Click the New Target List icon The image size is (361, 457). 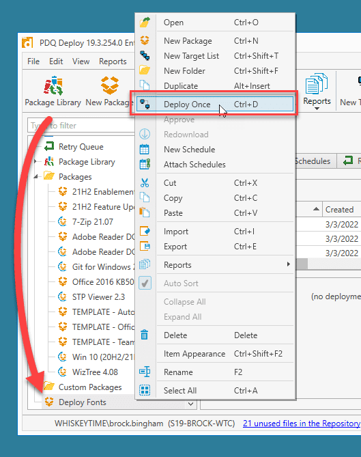coord(145,55)
